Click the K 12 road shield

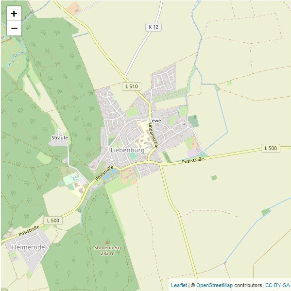coord(154,27)
